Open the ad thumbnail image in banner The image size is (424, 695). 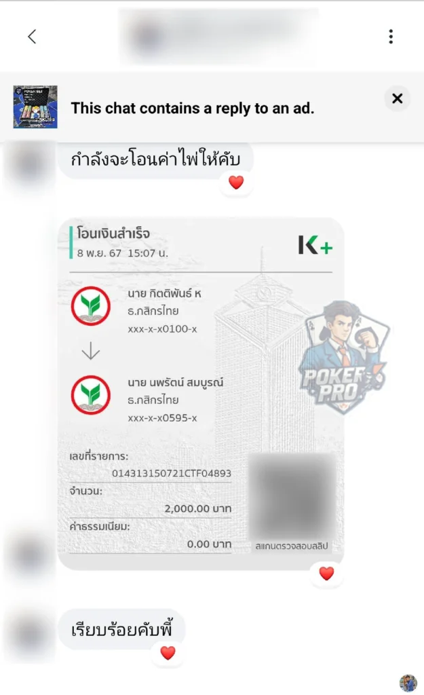click(x=35, y=107)
